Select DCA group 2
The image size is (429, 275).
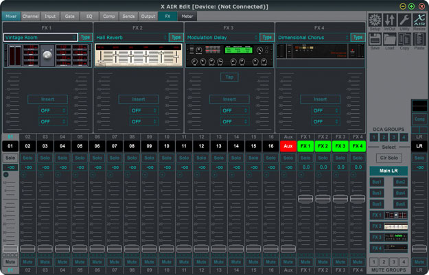[x=384, y=137]
